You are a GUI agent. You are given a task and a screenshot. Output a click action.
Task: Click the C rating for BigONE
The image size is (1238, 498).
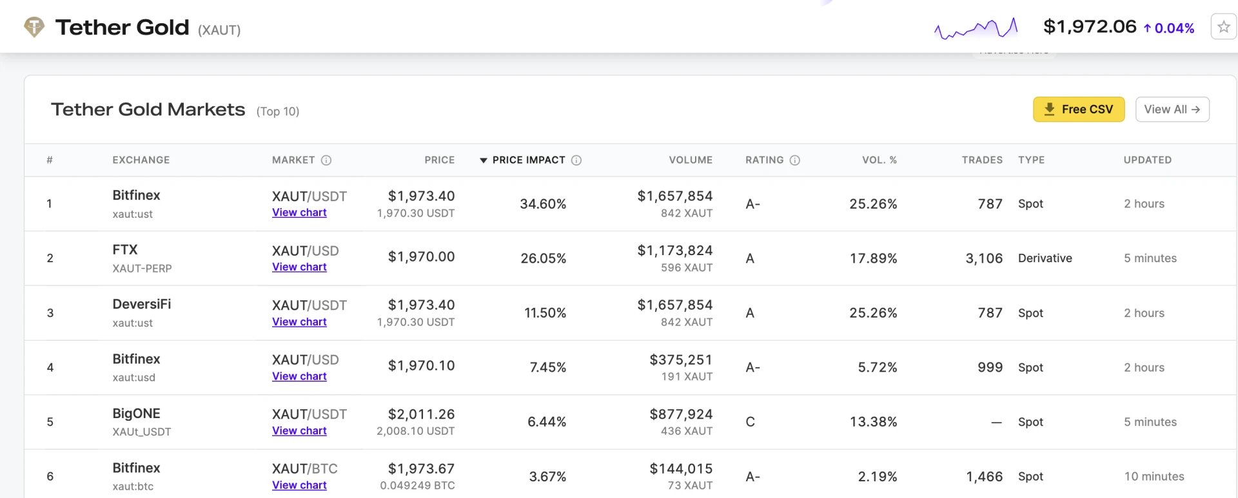750,422
